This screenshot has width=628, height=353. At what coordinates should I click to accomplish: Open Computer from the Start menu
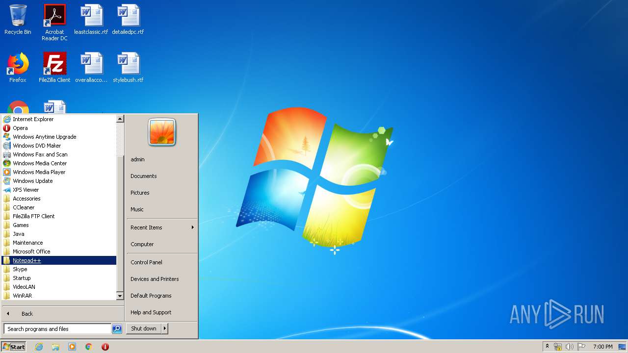162,244
